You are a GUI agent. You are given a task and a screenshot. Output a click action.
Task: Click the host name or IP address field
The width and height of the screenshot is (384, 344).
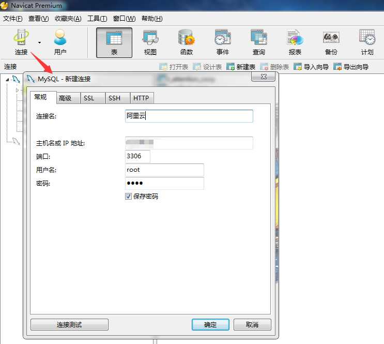pyautogui.click(x=189, y=143)
